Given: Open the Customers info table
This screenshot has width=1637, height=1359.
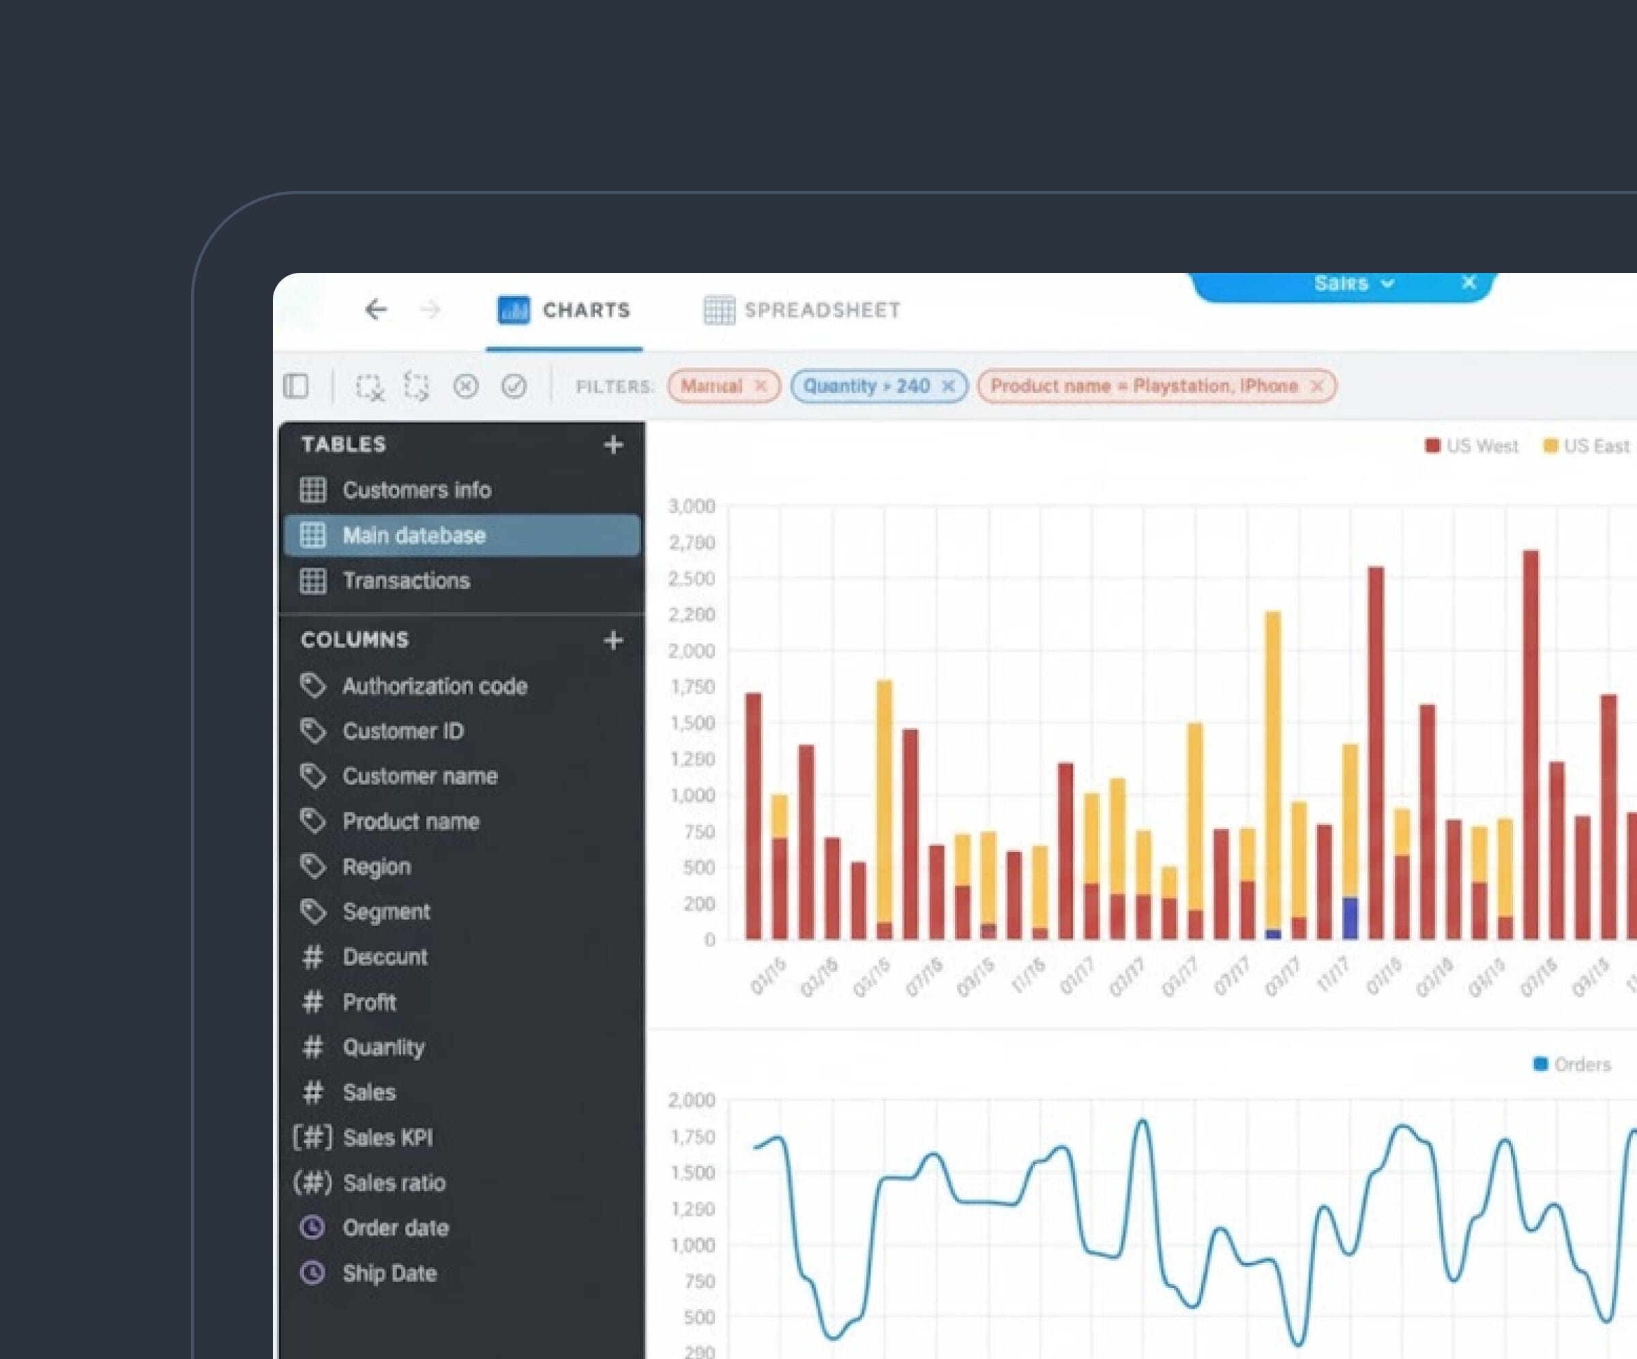Looking at the screenshot, I should point(416,490).
